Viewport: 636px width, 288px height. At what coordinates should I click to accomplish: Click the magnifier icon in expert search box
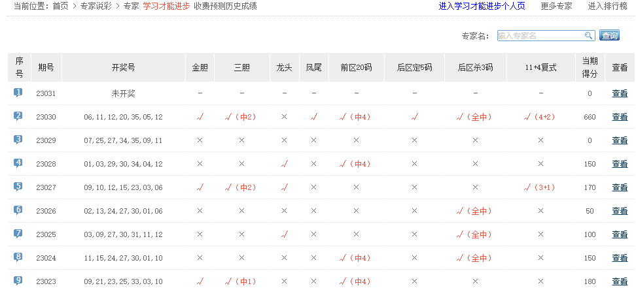[589, 36]
